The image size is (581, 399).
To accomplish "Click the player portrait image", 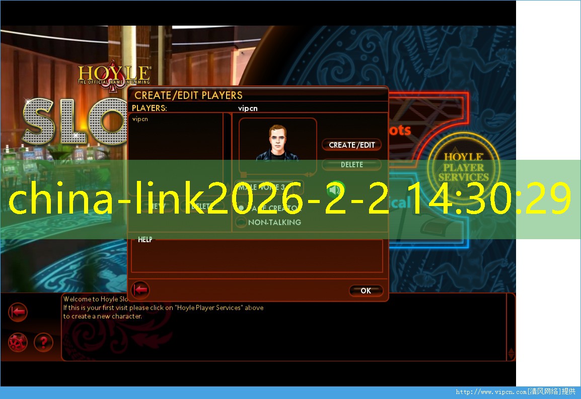I will point(277,143).
